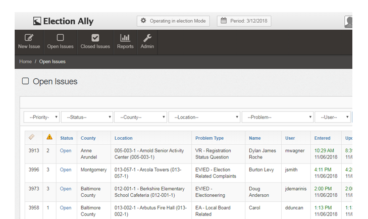The height and width of the screenshot is (219, 368).
Task: Click the square icon beside Open Issues heading
Action: click(x=25, y=81)
